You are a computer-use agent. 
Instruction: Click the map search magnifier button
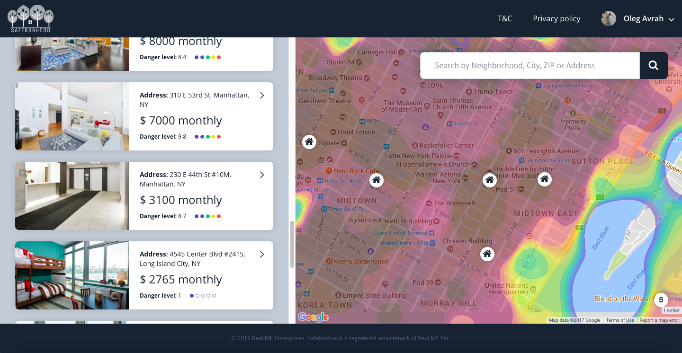[x=654, y=65]
